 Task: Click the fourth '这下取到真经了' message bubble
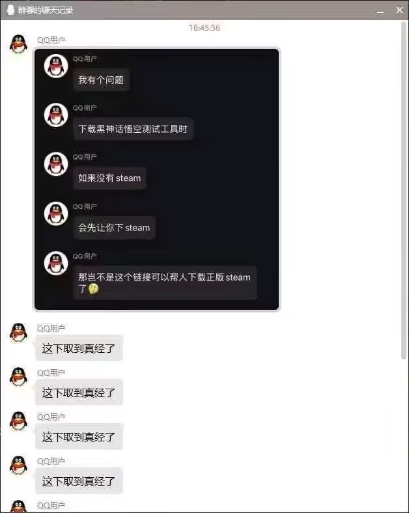pos(79,481)
